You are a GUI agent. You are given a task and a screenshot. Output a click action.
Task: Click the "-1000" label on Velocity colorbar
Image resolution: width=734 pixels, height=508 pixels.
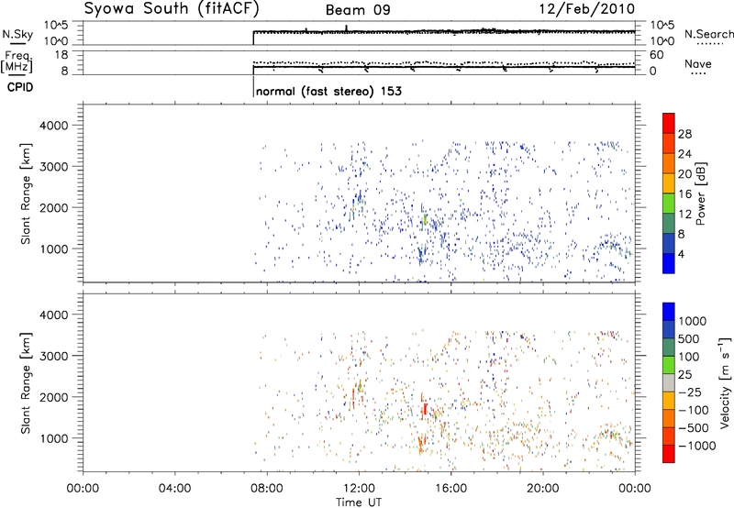pos(696,446)
